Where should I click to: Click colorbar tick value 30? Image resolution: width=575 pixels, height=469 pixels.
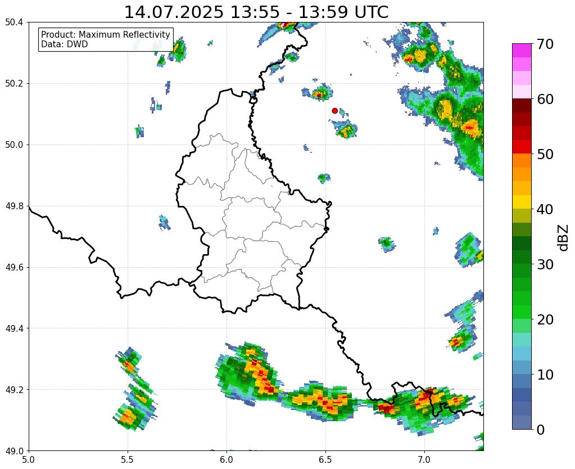pos(545,264)
